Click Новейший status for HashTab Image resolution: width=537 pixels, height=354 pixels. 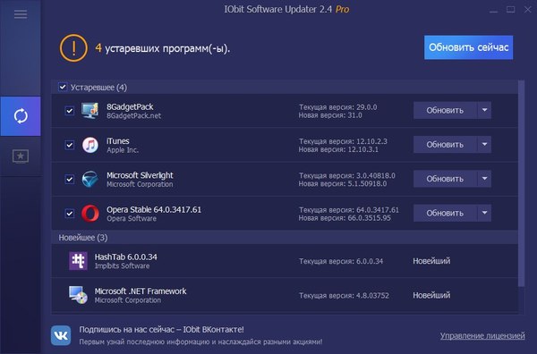click(x=431, y=261)
